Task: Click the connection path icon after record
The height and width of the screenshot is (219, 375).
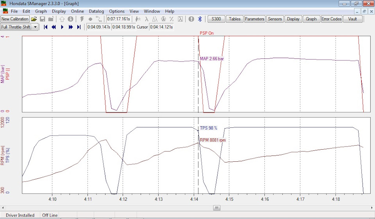Action: 98,19
